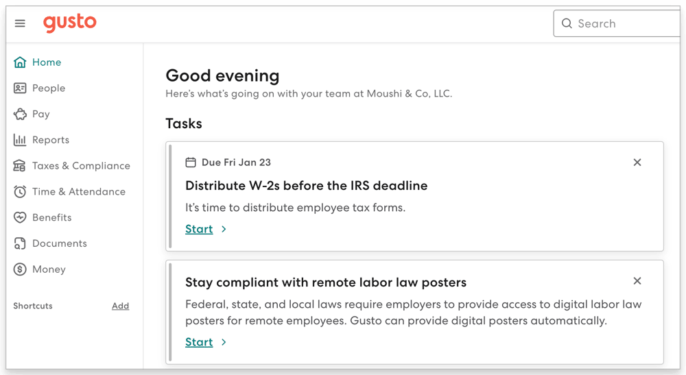The height and width of the screenshot is (375, 686).
Task: Click the Reports bar chart icon
Action: point(20,140)
